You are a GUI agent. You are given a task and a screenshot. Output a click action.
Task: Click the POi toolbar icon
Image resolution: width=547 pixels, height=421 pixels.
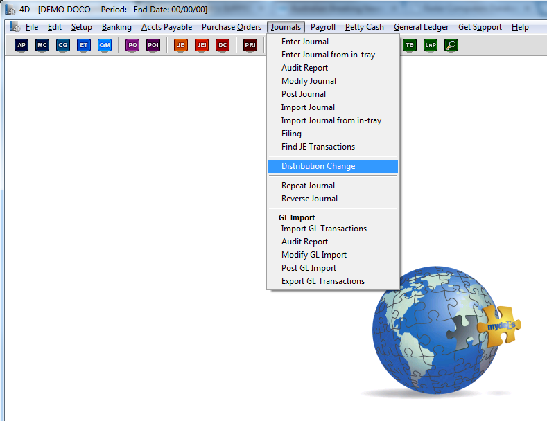[153, 45]
